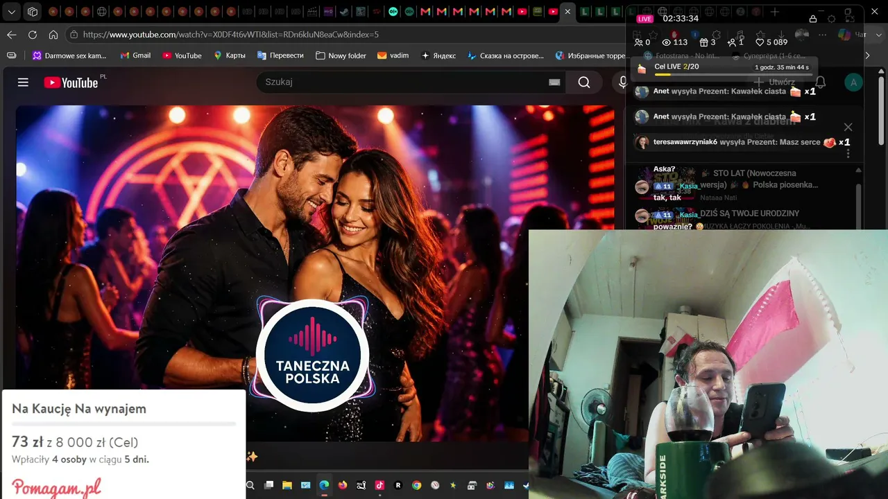Image resolution: width=888 pixels, height=499 pixels.
Task: Go back with the browser back arrow
Action: [x=12, y=35]
